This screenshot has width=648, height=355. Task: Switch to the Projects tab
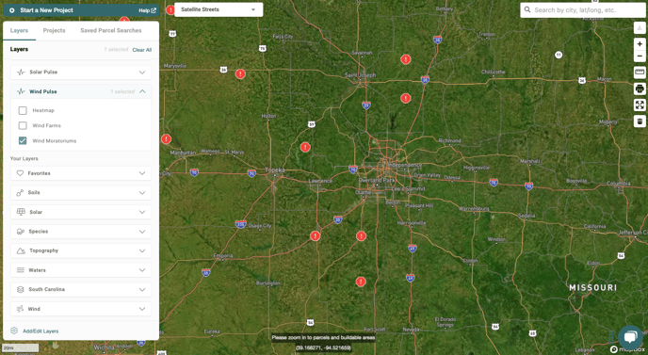(54, 30)
